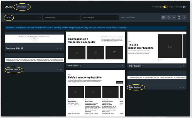Enable the Replace content switch
This screenshot has height=118, width=192.
tap(184, 7)
